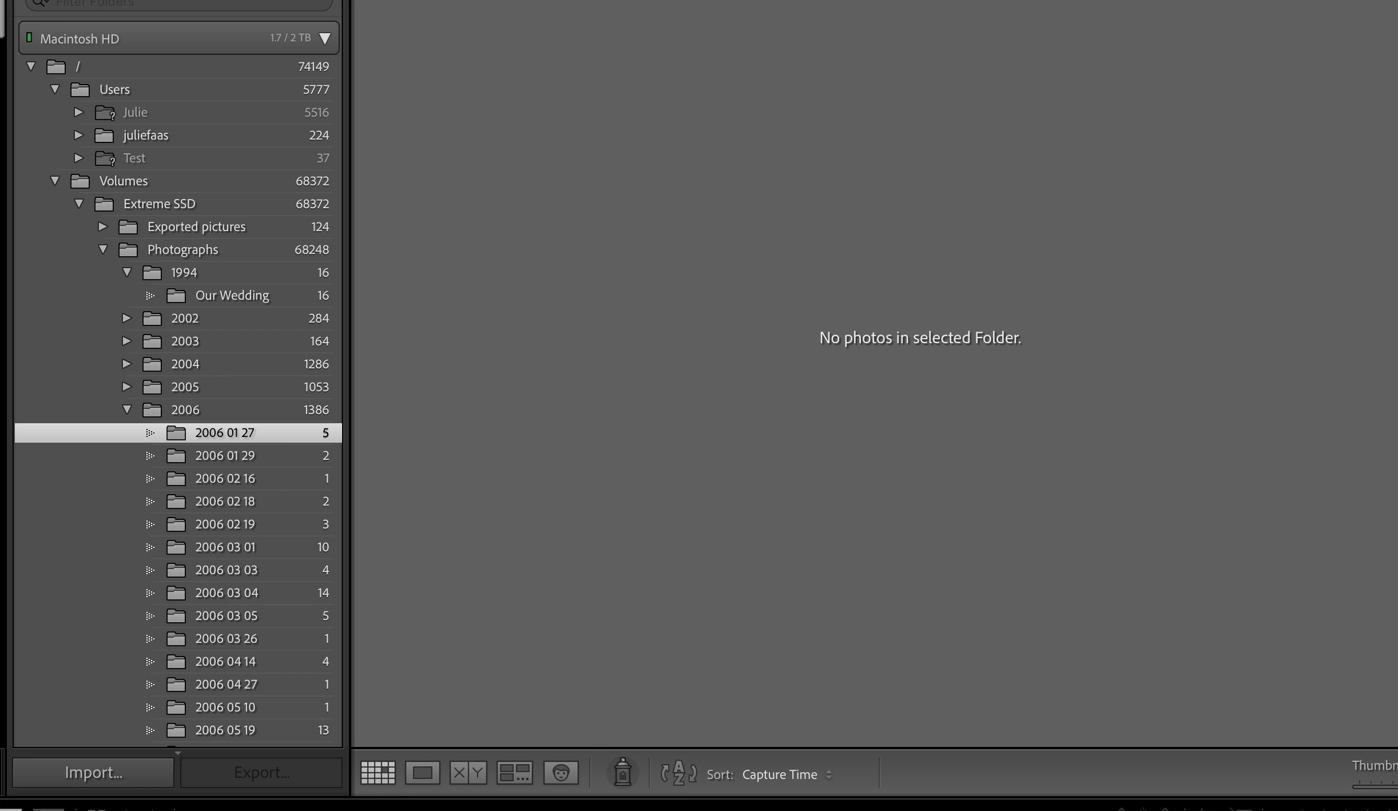Open Survey view

514,773
